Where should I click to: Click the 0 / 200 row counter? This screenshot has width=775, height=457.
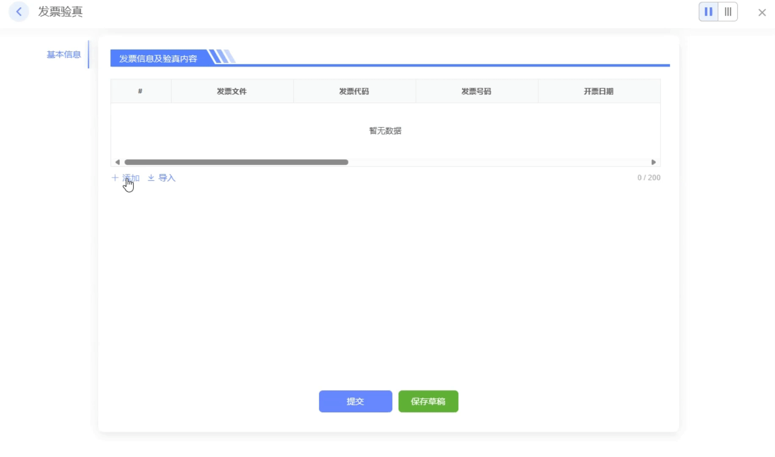click(648, 178)
